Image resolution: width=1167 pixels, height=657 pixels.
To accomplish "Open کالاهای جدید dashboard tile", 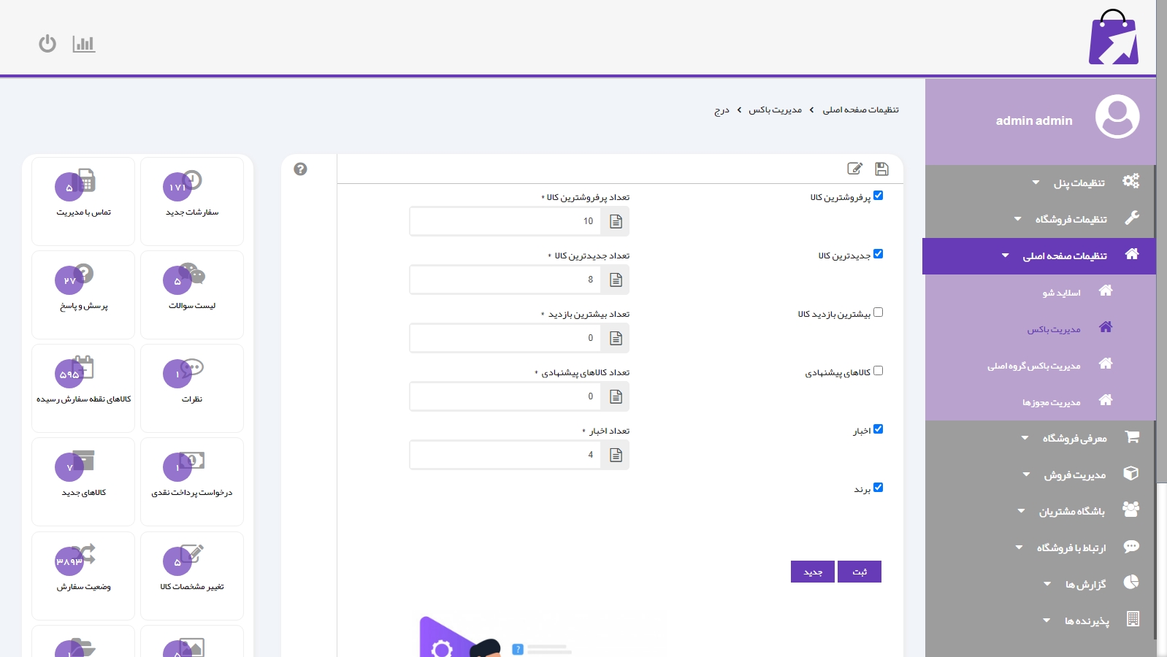I will coord(83,482).
